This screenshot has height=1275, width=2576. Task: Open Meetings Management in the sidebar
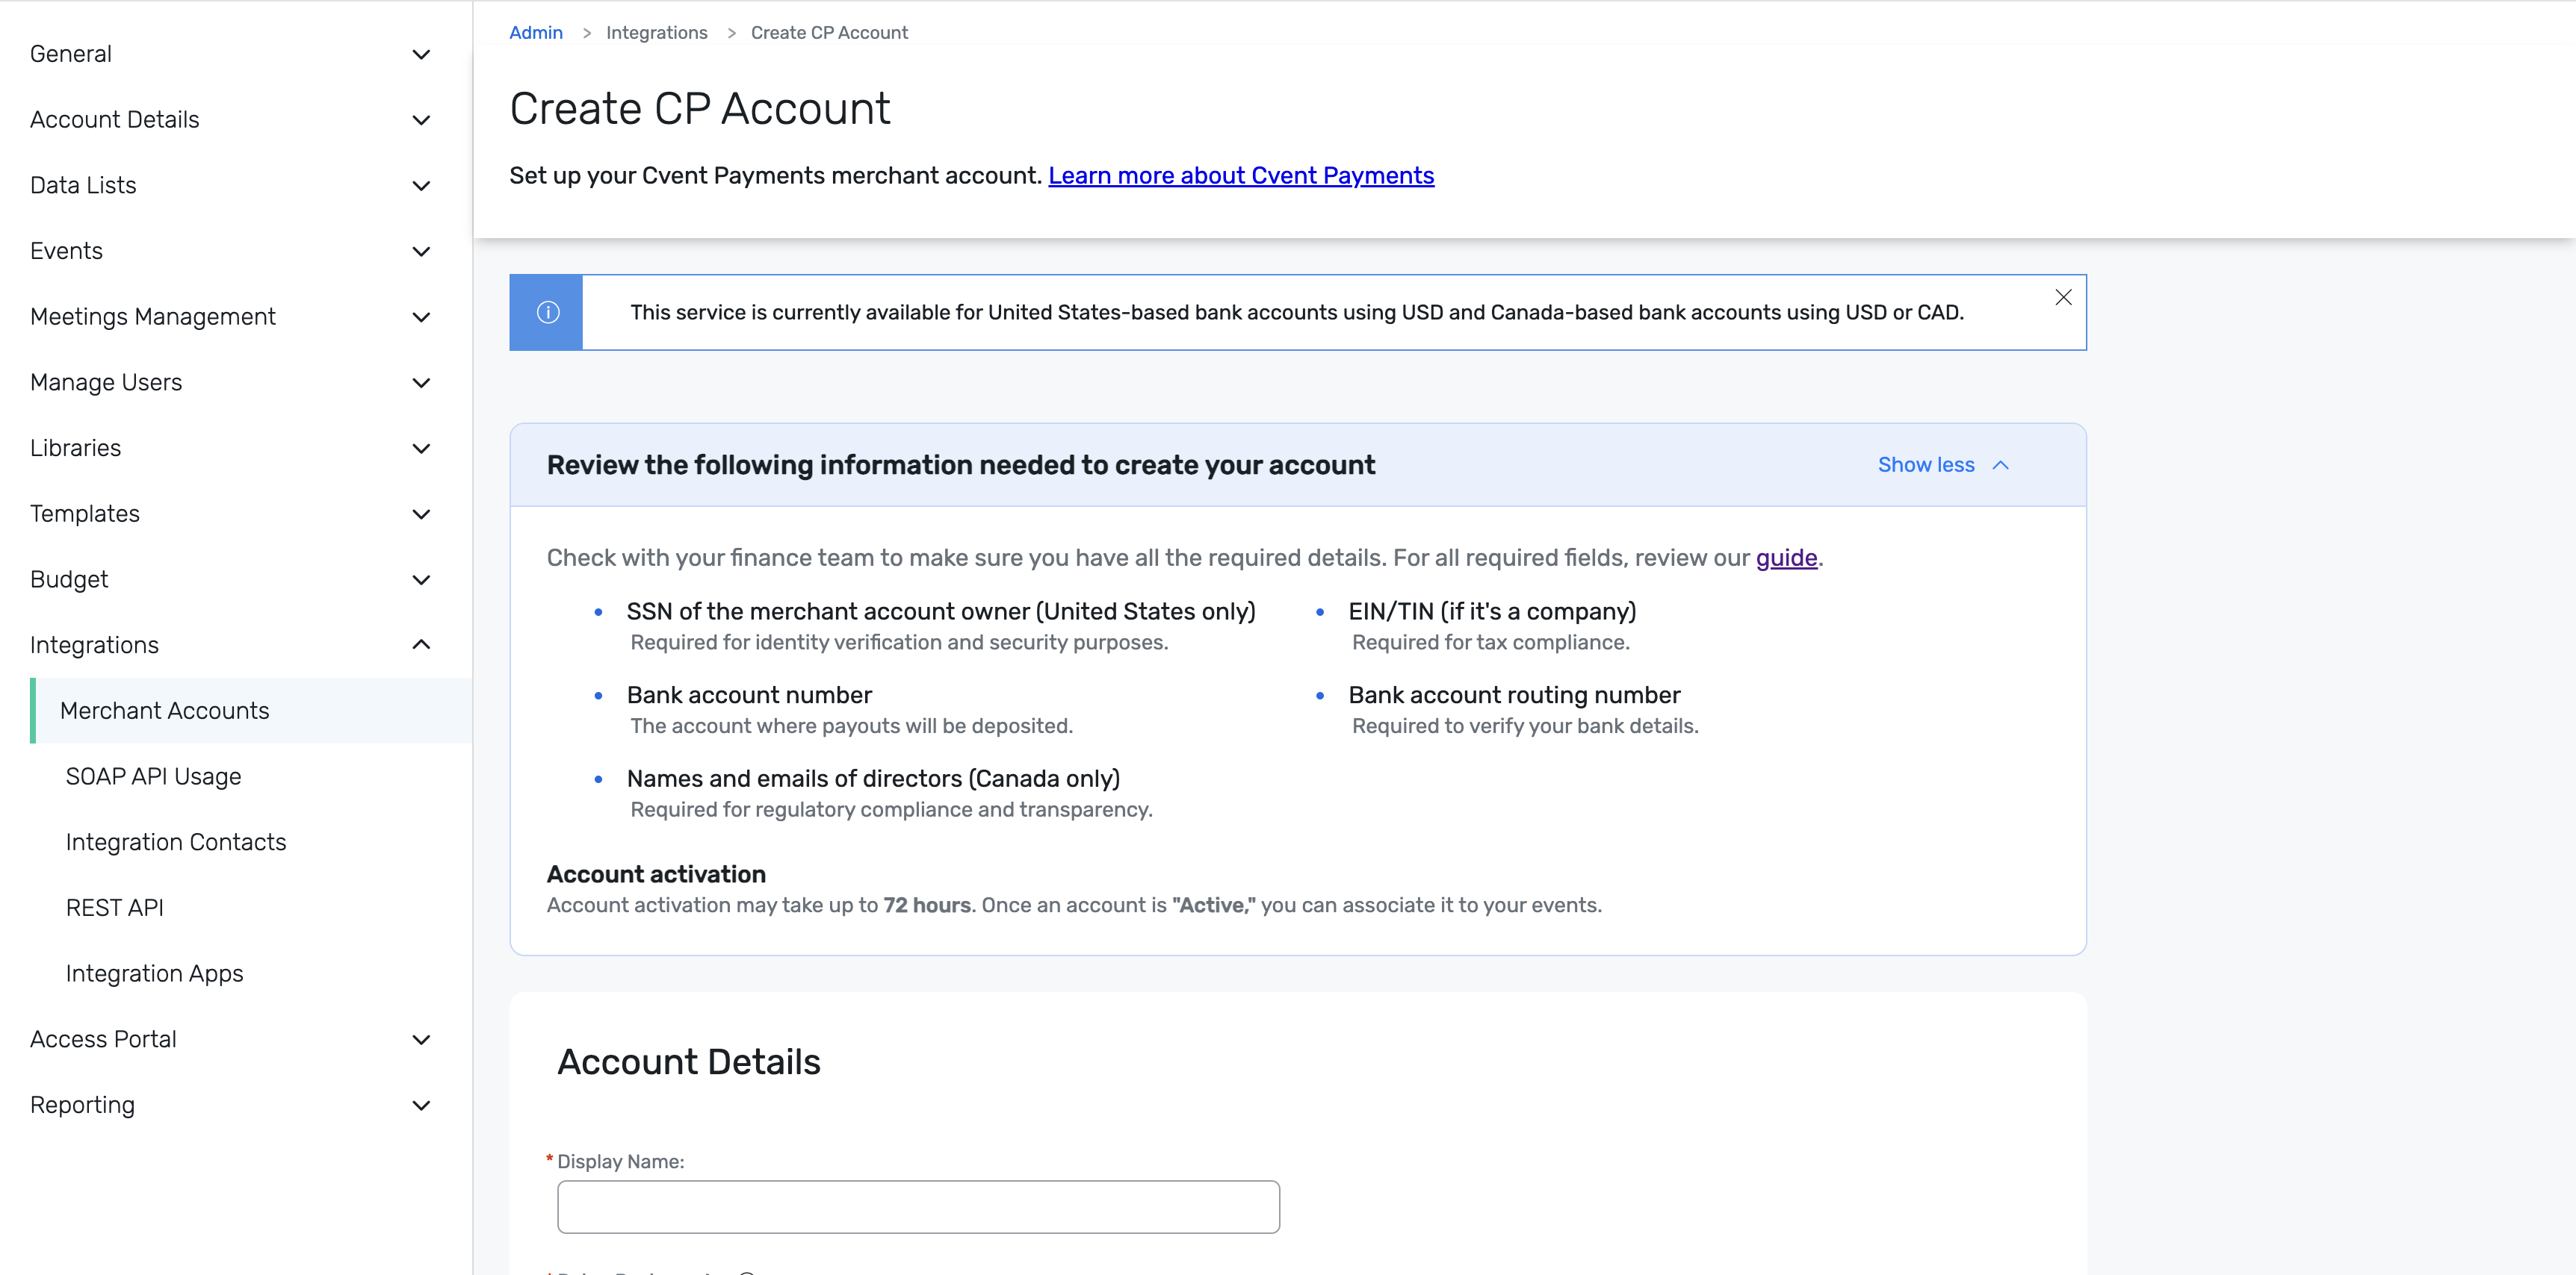153,317
